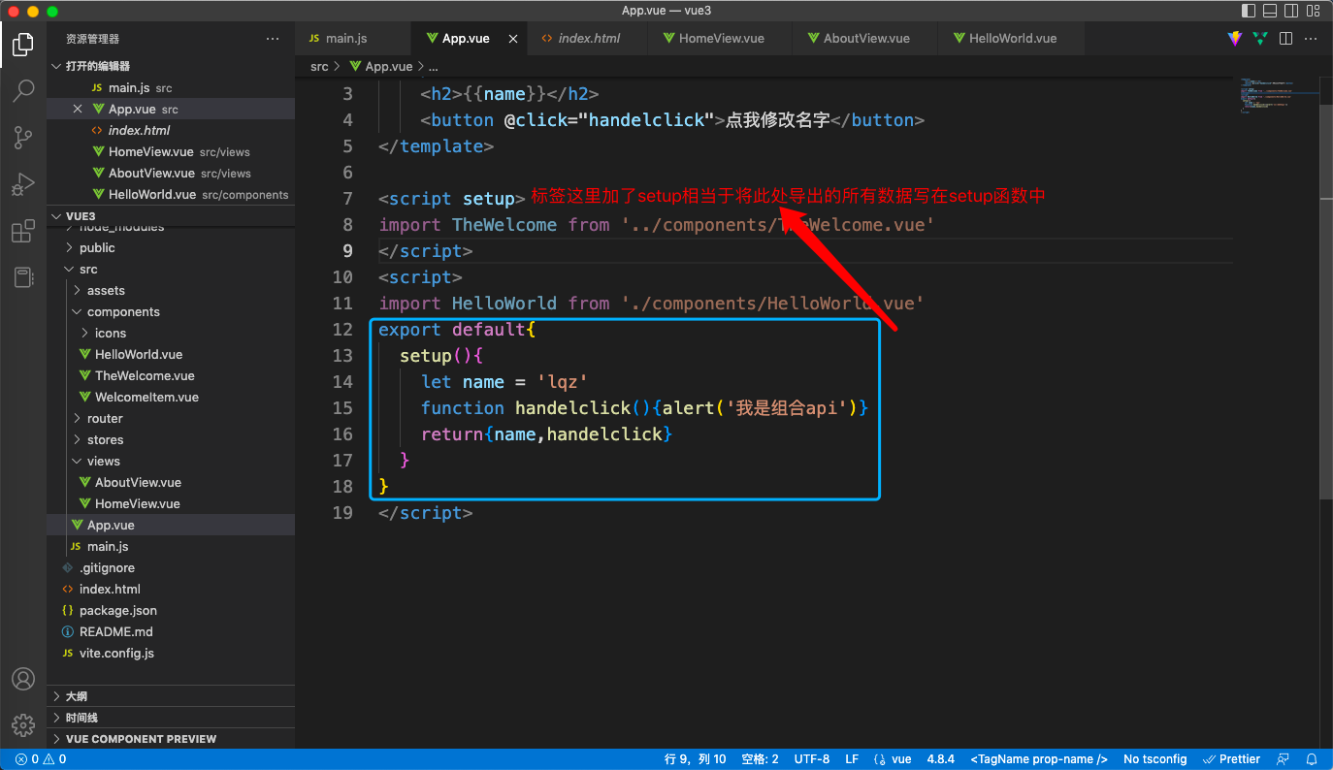This screenshot has height=770, width=1333.
Task: Expand the icons folder
Action: [x=171, y=334]
